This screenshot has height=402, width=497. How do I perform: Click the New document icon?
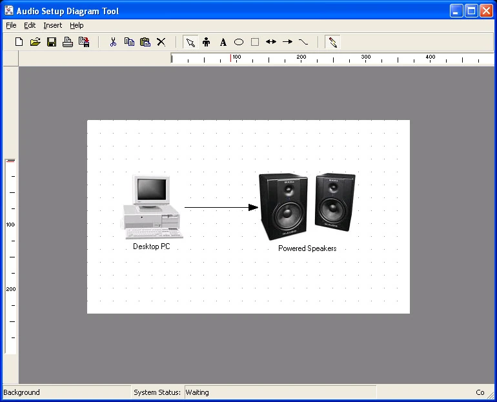point(19,42)
